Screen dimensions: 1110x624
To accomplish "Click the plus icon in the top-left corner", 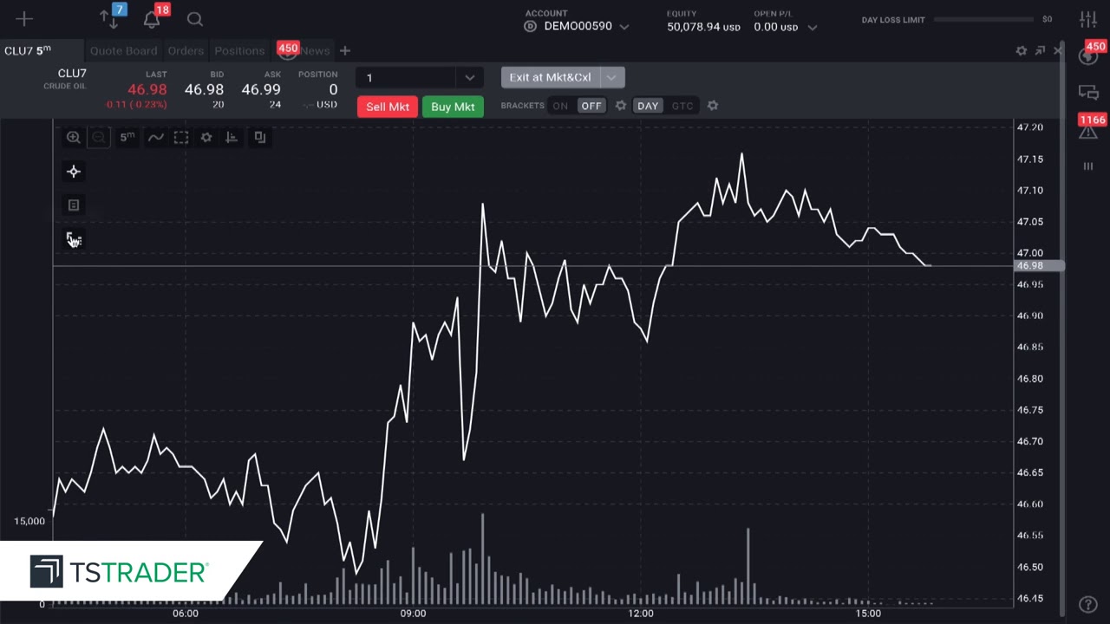I will [x=24, y=18].
